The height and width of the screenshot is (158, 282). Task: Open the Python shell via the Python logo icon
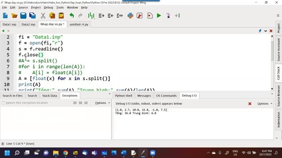(130, 16)
